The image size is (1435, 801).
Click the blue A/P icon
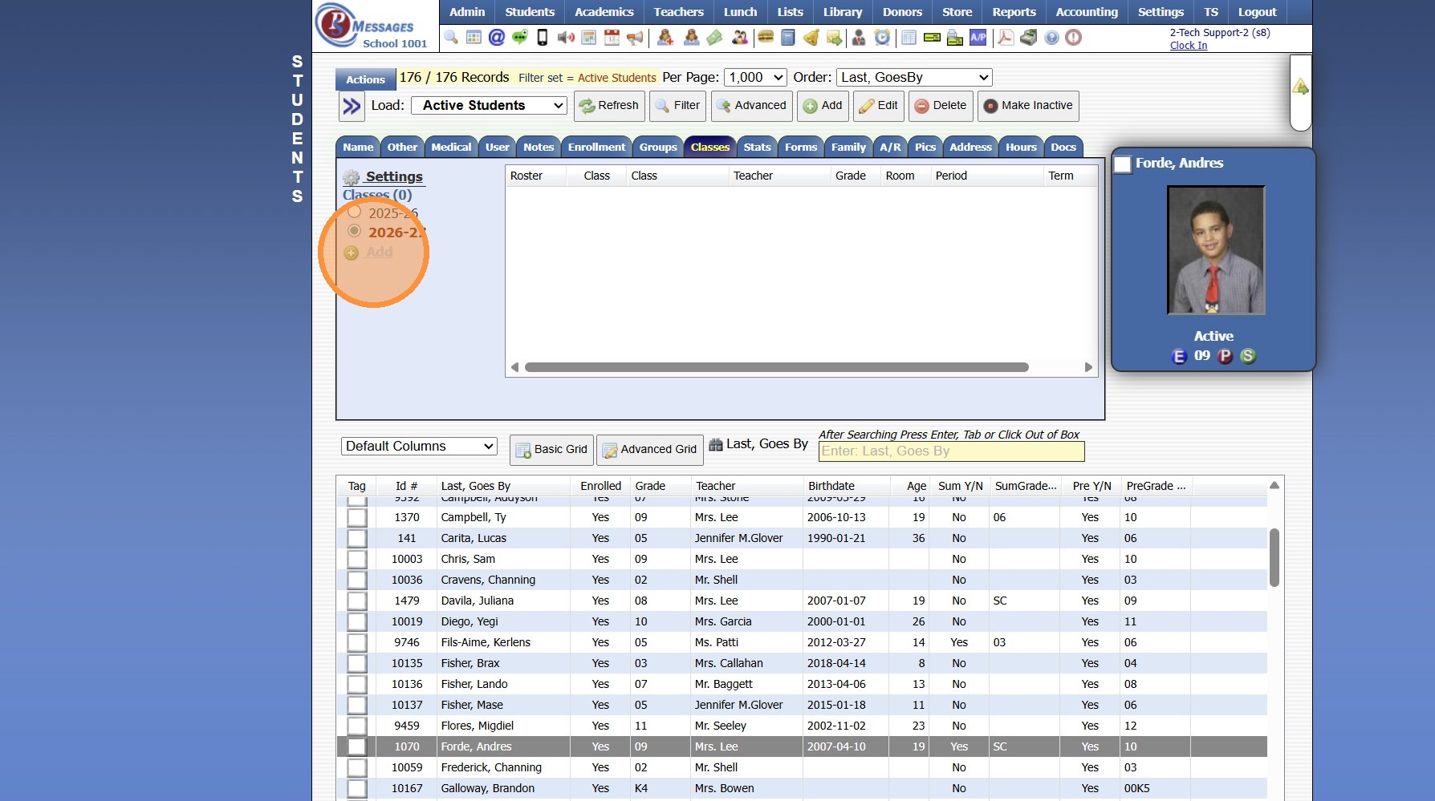pyautogui.click(x=978, y=38)
